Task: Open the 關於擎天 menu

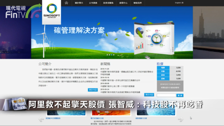Action: point(79,3)
